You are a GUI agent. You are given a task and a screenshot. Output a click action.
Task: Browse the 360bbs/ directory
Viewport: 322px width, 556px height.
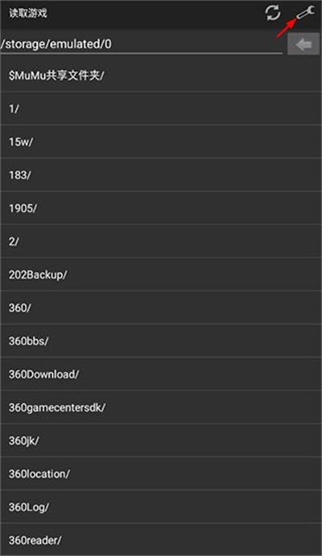(x=161, y=341)
